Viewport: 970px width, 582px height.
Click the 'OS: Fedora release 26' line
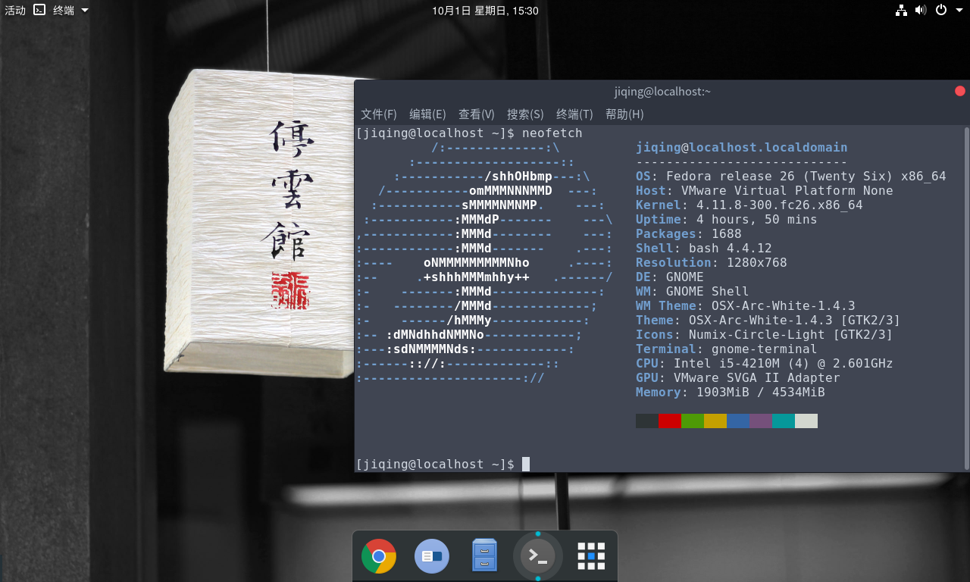(x=791, y=177)
